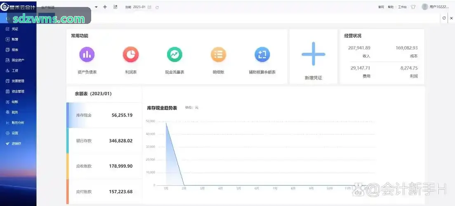455x206 pixels.
Task: Select the 库存现金 balance row
Action: coord(104,115)
